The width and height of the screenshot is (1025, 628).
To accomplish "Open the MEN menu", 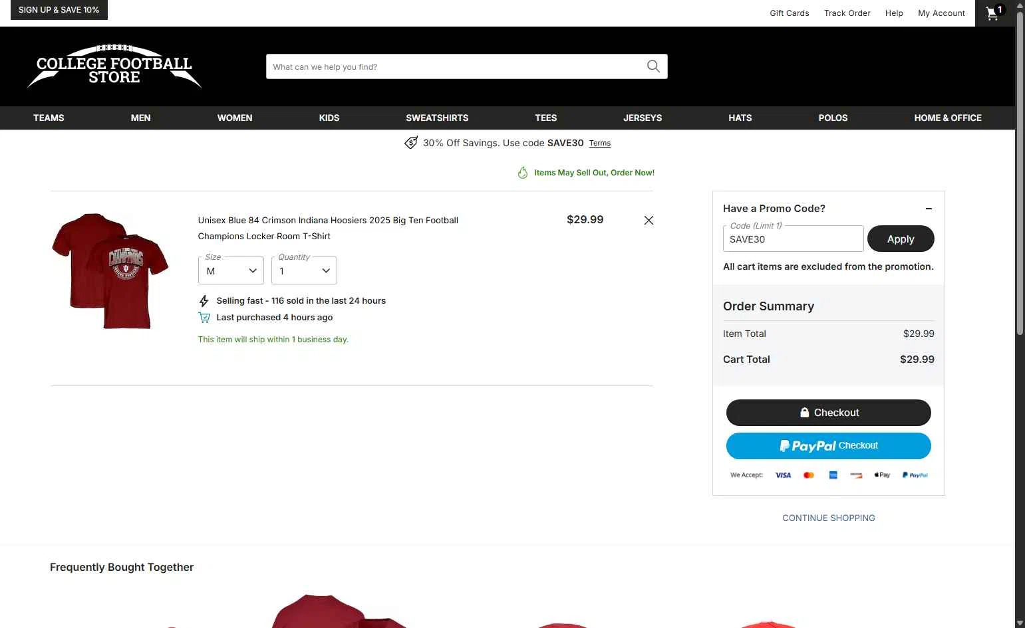I will (141, 118).
